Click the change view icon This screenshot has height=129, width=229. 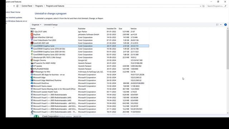(217, 25)
